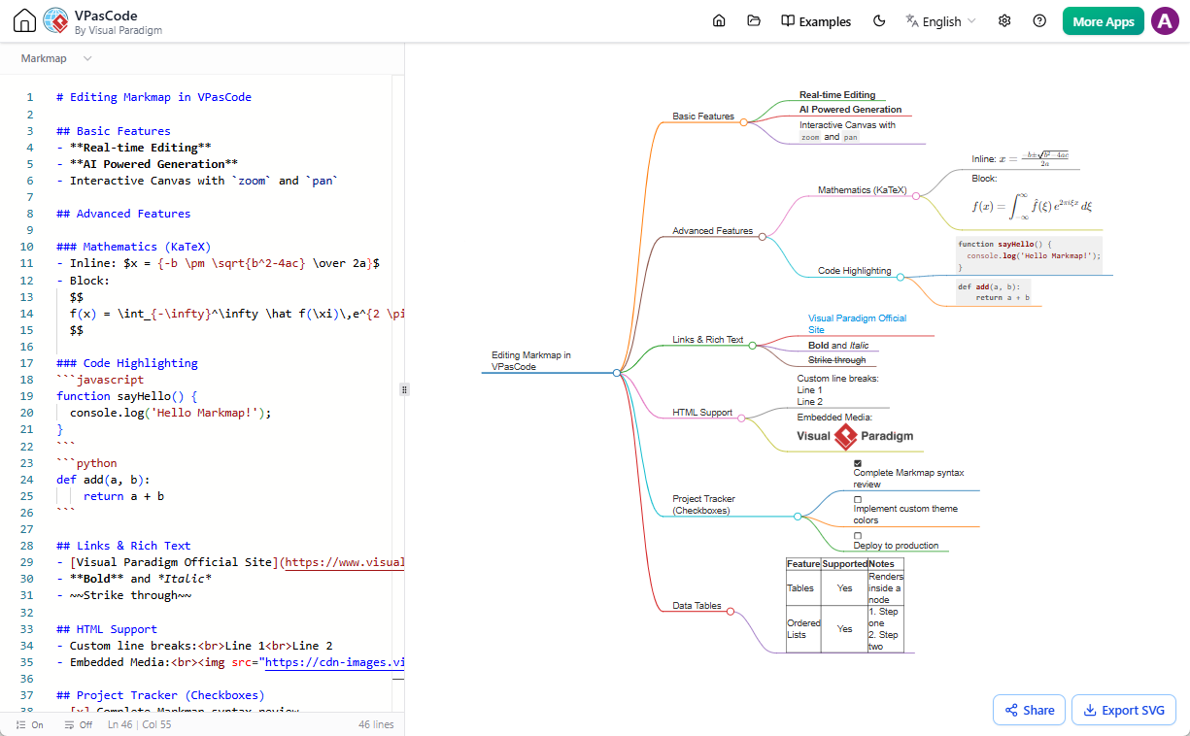
Task: Click the 'Ordered Lists' table cell
Action: [x=803, y=629]
